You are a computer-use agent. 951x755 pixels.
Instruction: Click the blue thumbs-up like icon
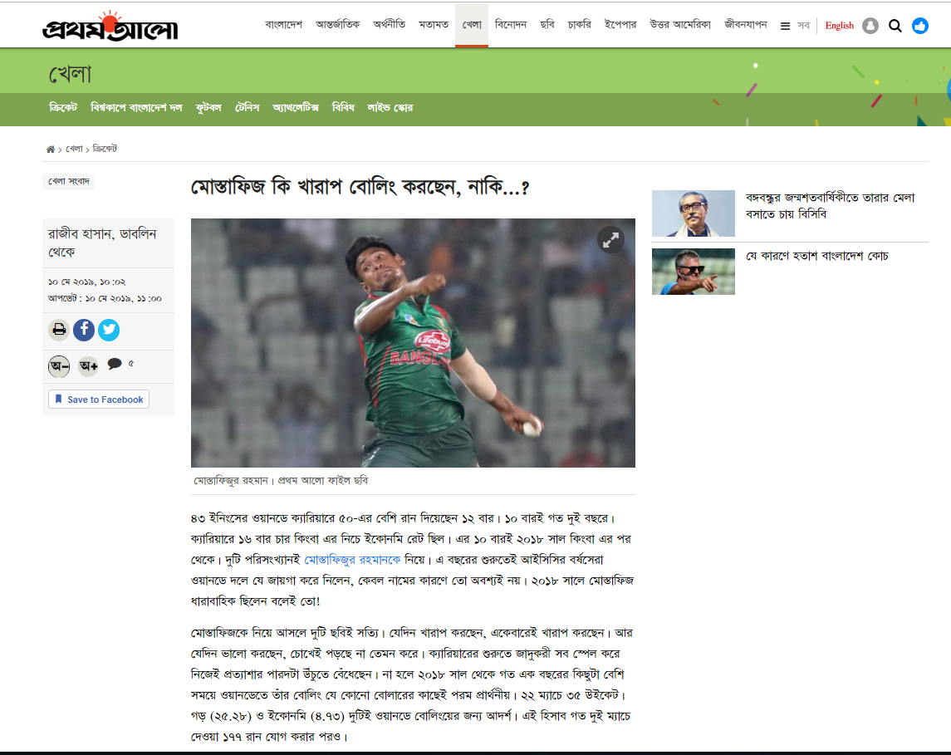(920, 26)
